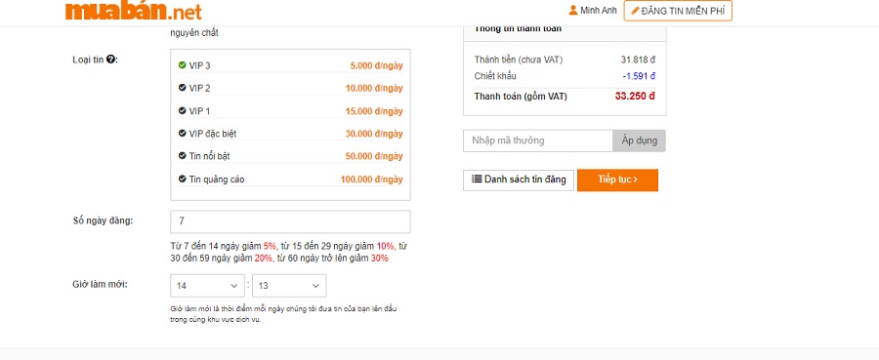Viewport: 879px width, 360px height.
Task: Click the check icon next to Tin quảng cáo
Action: tap(183, 180)
